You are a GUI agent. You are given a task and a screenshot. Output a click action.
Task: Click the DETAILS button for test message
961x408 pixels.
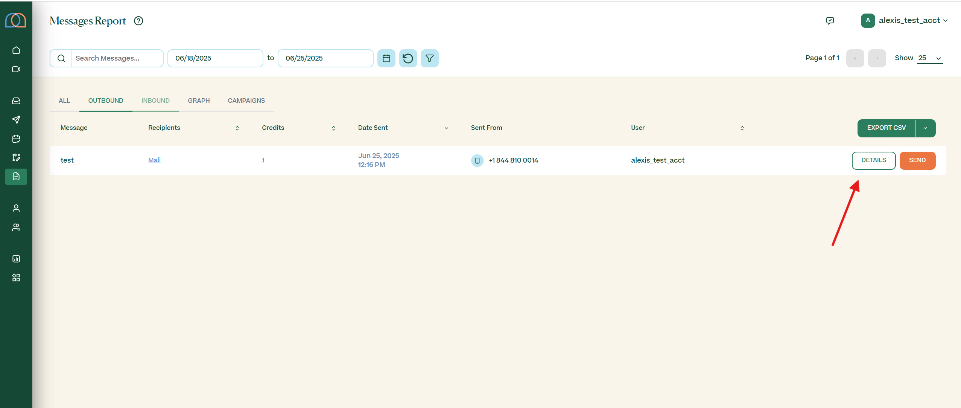pyautogui.click(x=873, y=160)
